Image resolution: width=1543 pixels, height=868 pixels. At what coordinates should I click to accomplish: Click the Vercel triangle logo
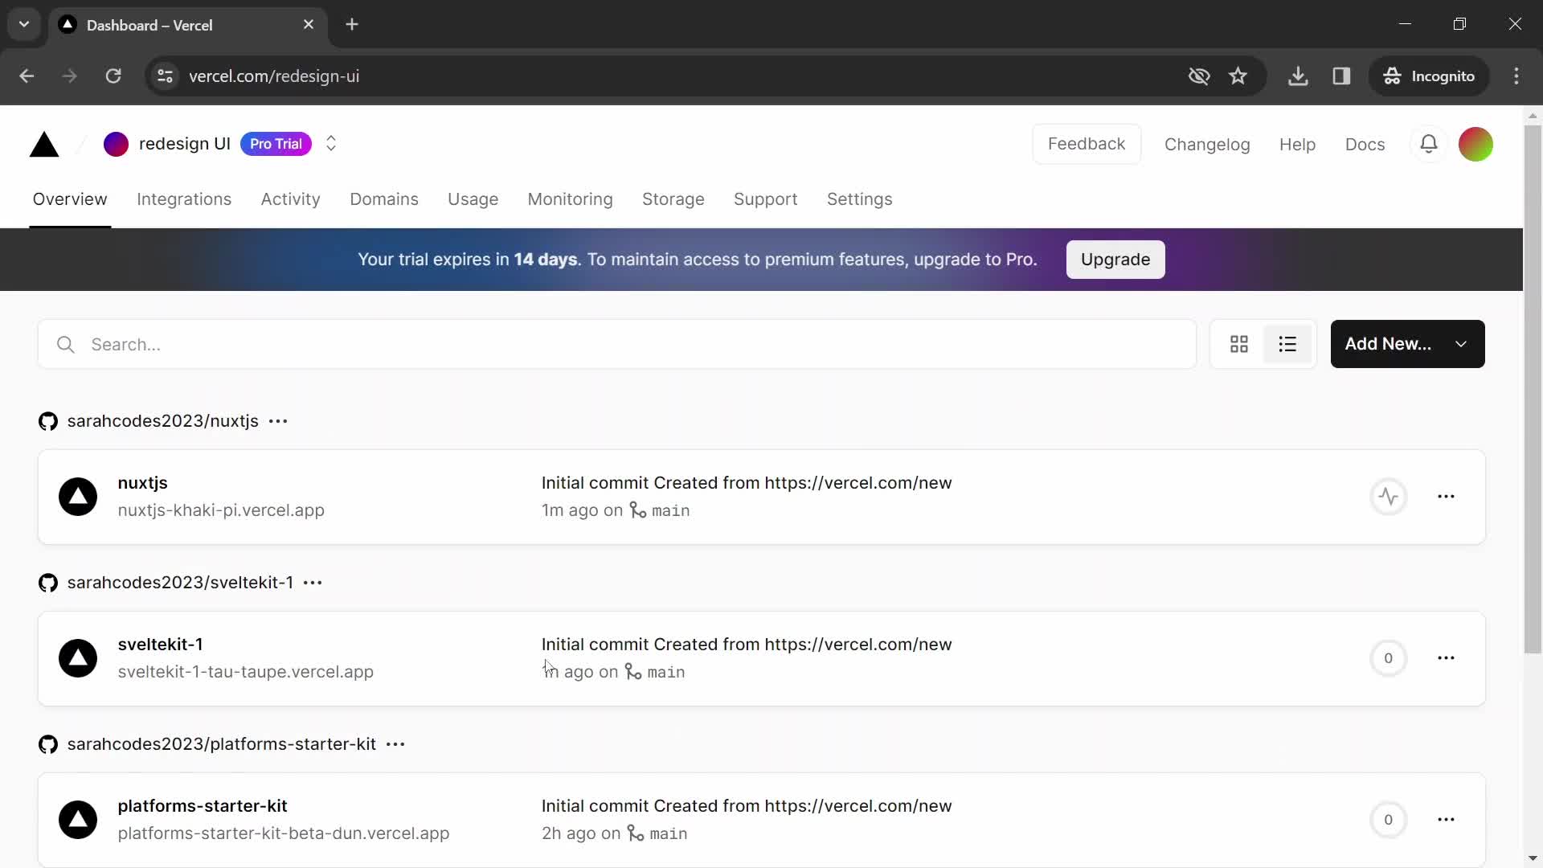(x=44, y=145)
